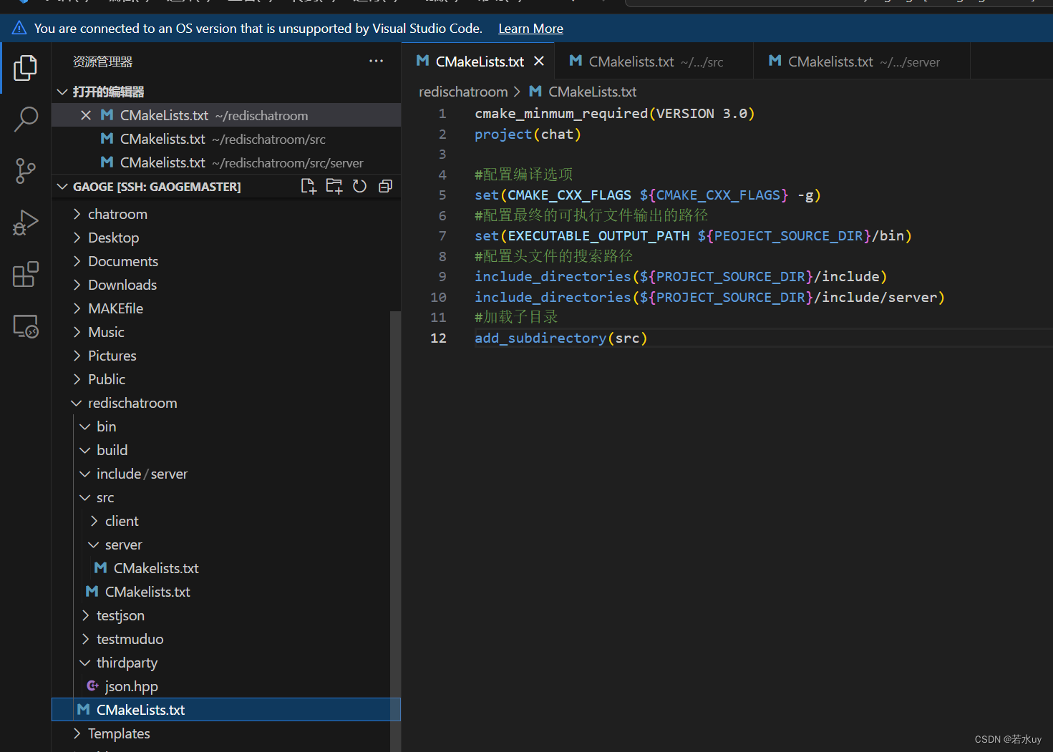This screenshot has width=1053, height=752.
Task: Select the active CMakeLists.txt tab
Action: [480, 62]
